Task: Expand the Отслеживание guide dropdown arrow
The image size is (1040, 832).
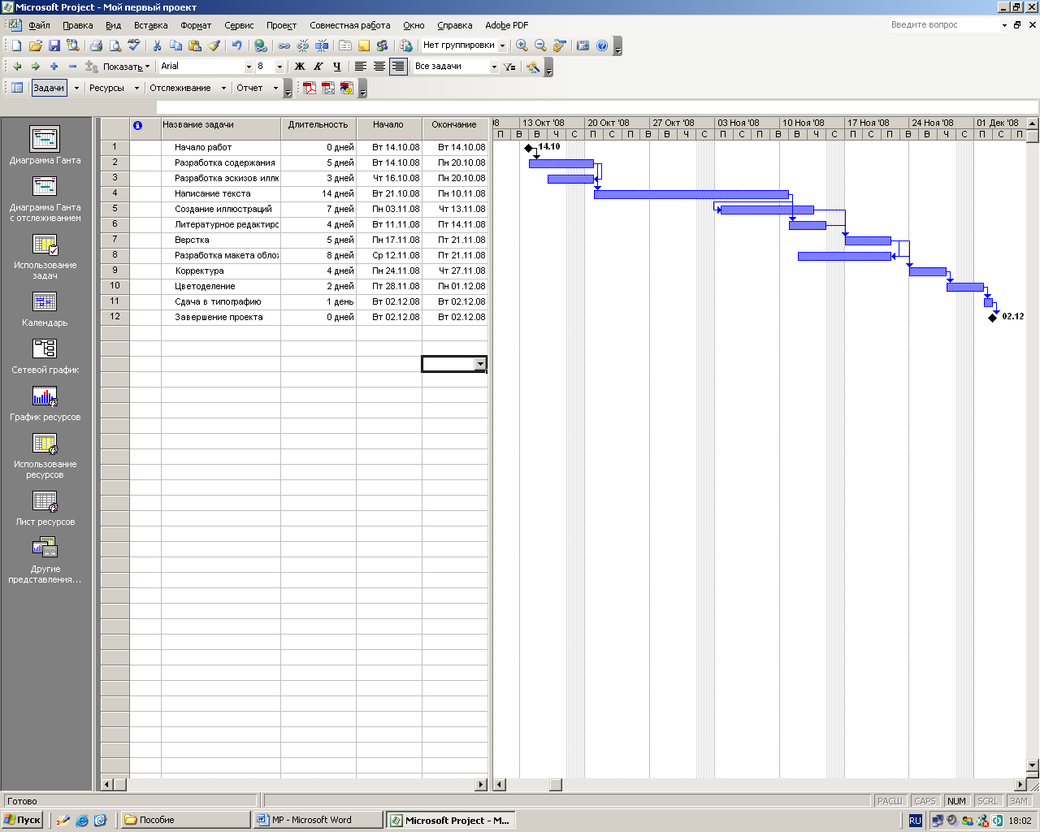Action: coord(223,88)
